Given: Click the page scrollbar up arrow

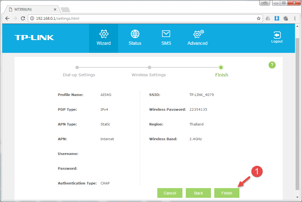Looking at the screenshot, I should click(x=297, y=26).
